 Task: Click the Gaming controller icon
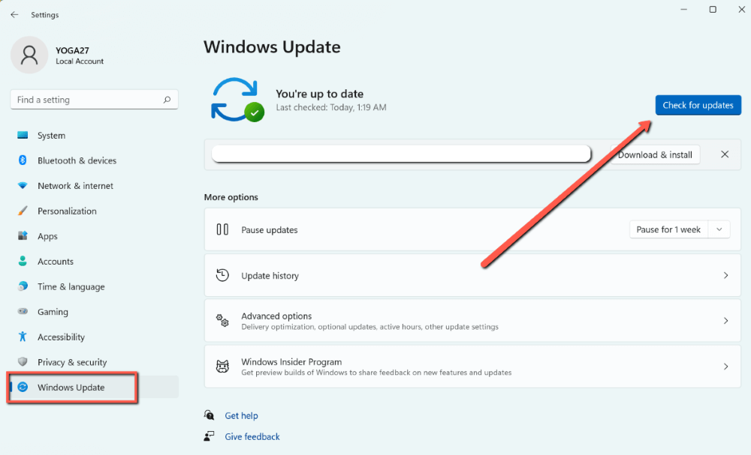point(23,312)
